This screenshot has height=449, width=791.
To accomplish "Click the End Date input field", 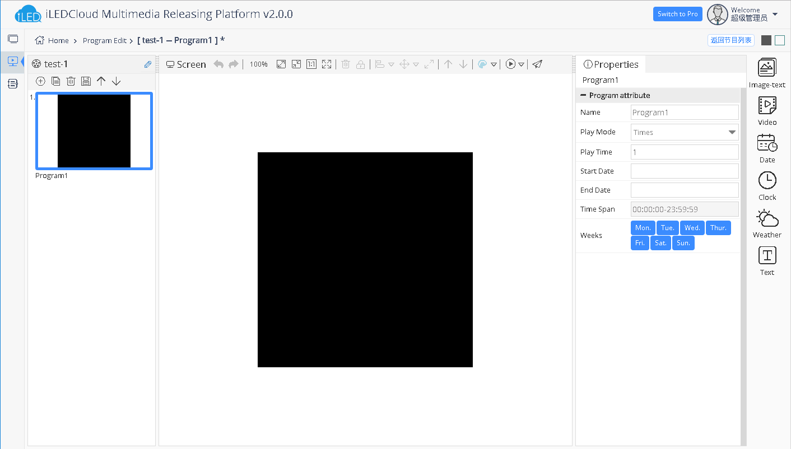I will click(685, 190).
